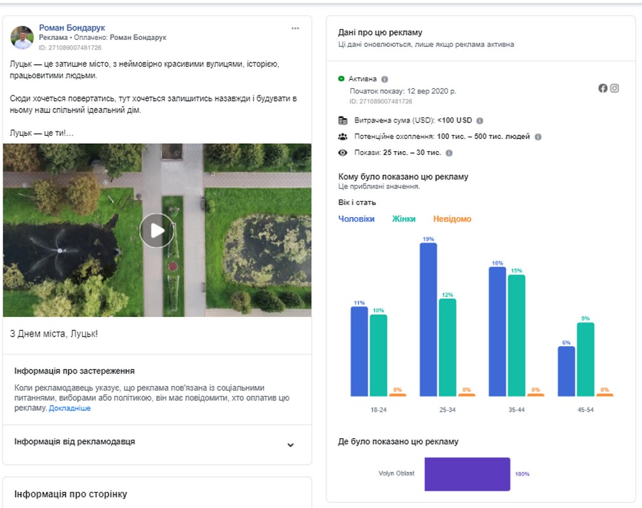Click info icon beside Потенційне охоплення

(x=538, y=137)
